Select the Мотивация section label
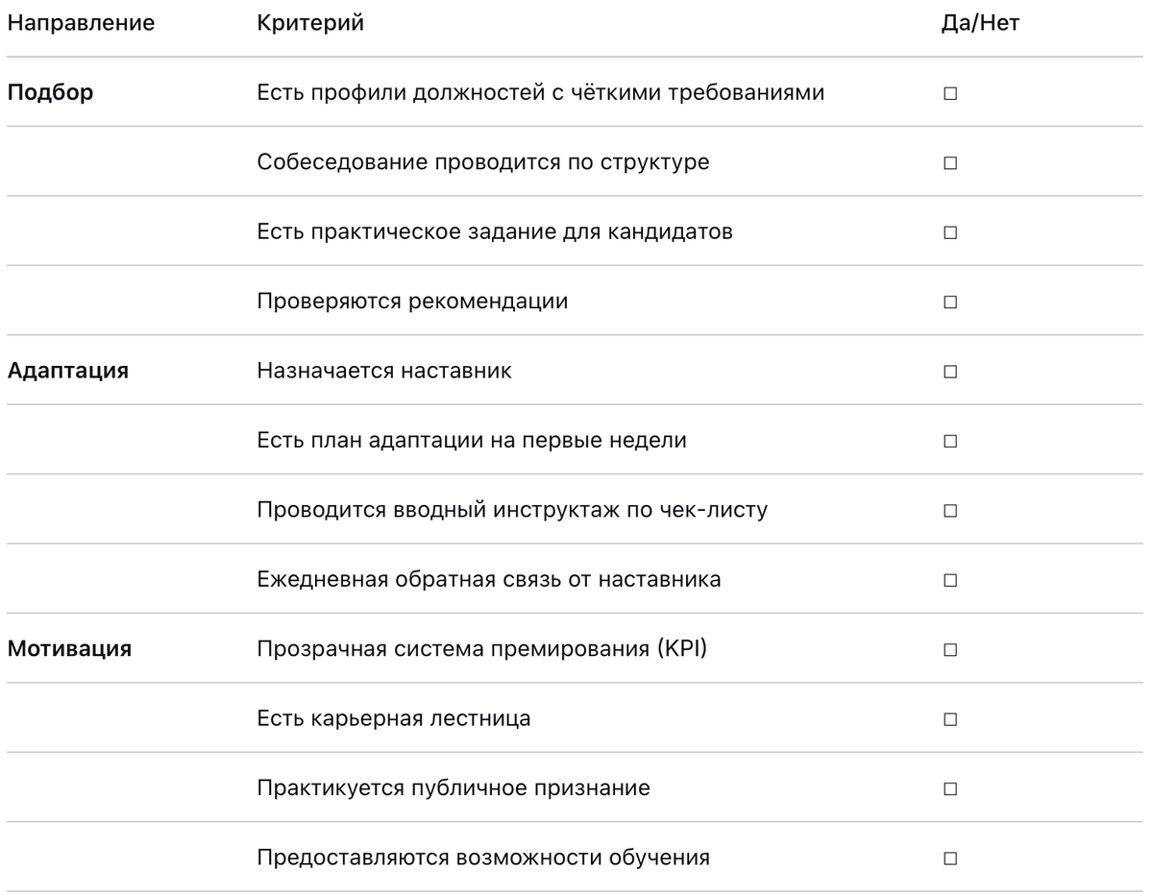This screenshot has width=1153, height=895. pos(70,650)
